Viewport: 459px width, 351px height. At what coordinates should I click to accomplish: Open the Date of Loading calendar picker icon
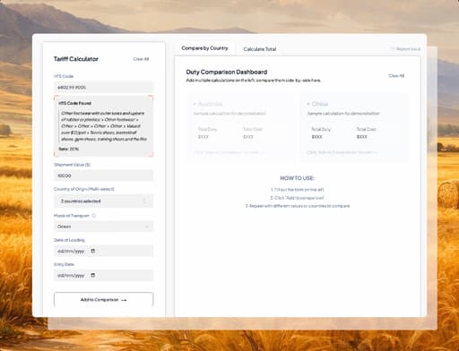pyautogui.click(x=93, y=251)
